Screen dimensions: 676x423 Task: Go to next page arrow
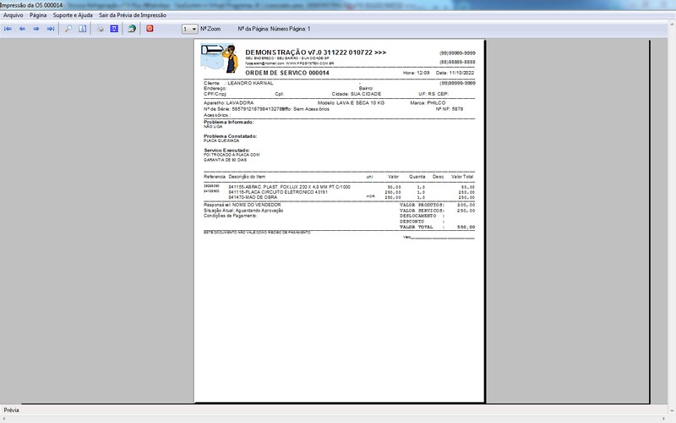point(36,29)
